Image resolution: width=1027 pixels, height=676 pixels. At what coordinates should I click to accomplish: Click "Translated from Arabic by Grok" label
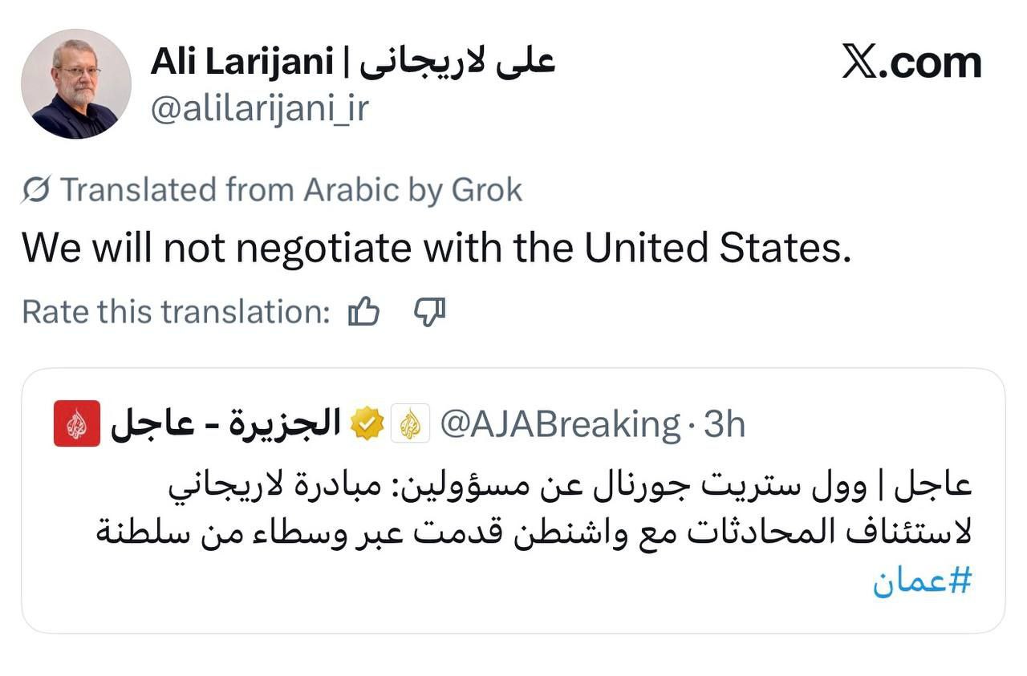pos(291,190)
